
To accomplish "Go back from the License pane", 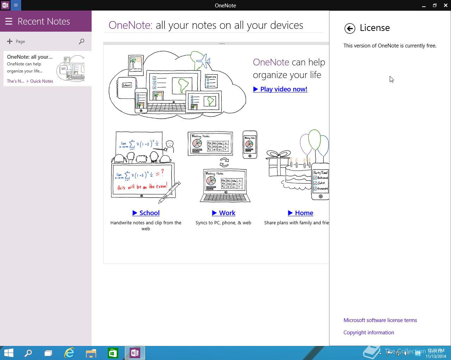I will (x=350, y=28).
